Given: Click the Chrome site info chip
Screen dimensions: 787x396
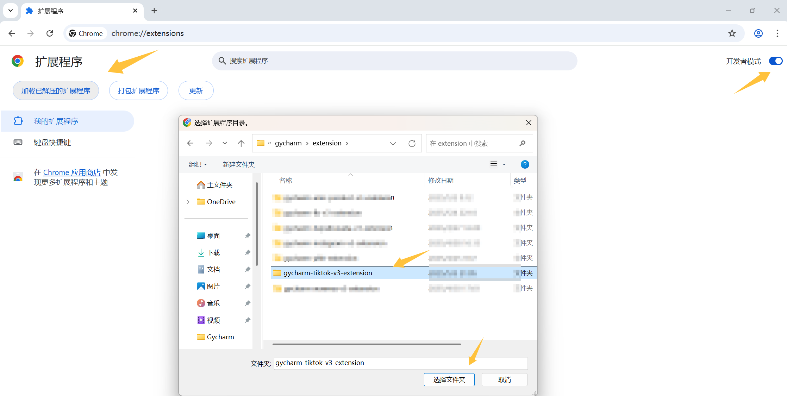Looking at the screenshot, I should pos(86,33).
